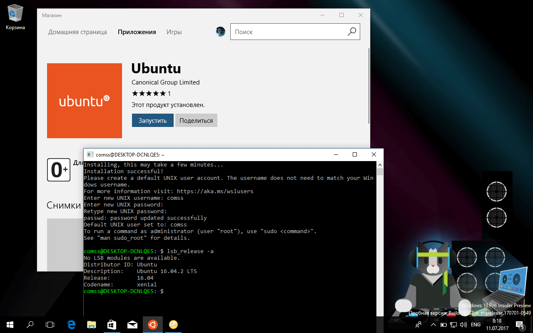Open Action Center showing 5 notifications
The image size is (533, 333).
tap(520, 325)
